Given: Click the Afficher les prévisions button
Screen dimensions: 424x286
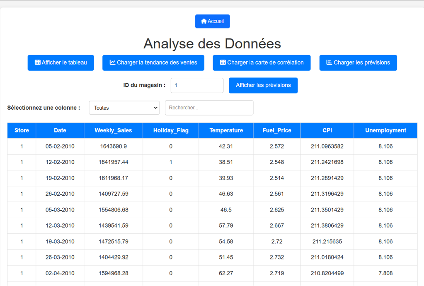Looking at the screenshot, I should [x=263, y=85].
